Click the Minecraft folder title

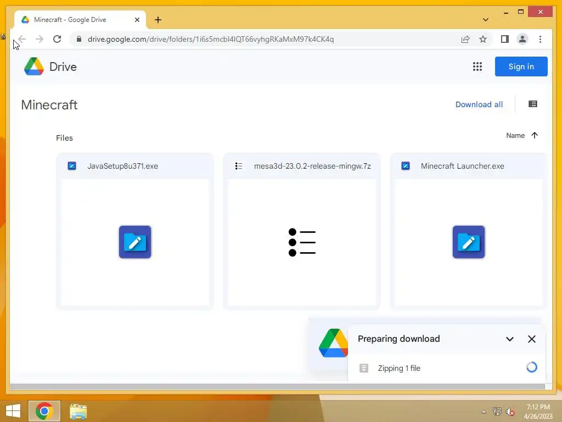click(x=49, y=105)
